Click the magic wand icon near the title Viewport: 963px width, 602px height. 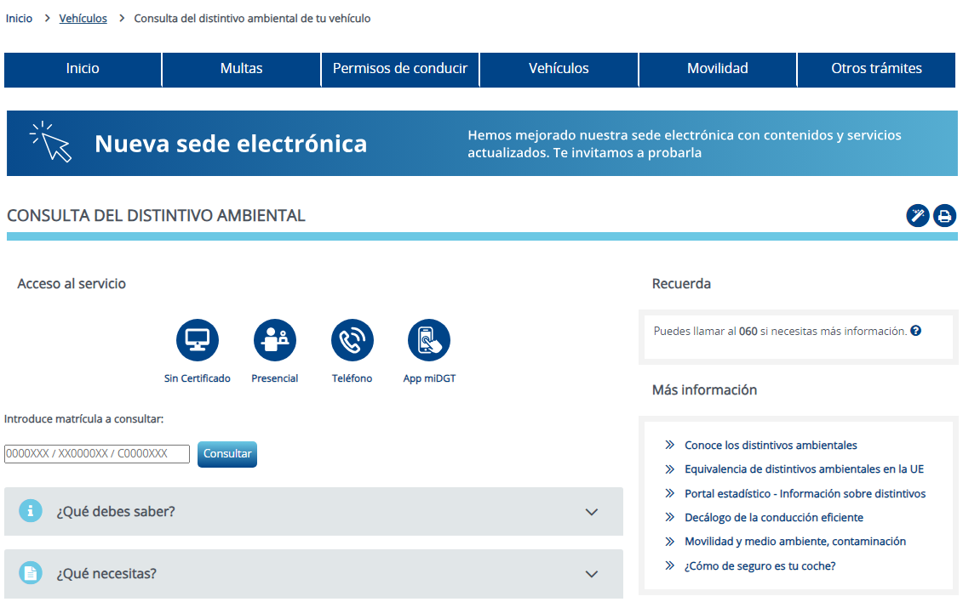click(917, 216)
